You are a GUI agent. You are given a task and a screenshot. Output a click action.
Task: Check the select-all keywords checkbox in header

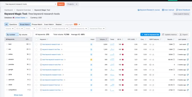point(36,39)
